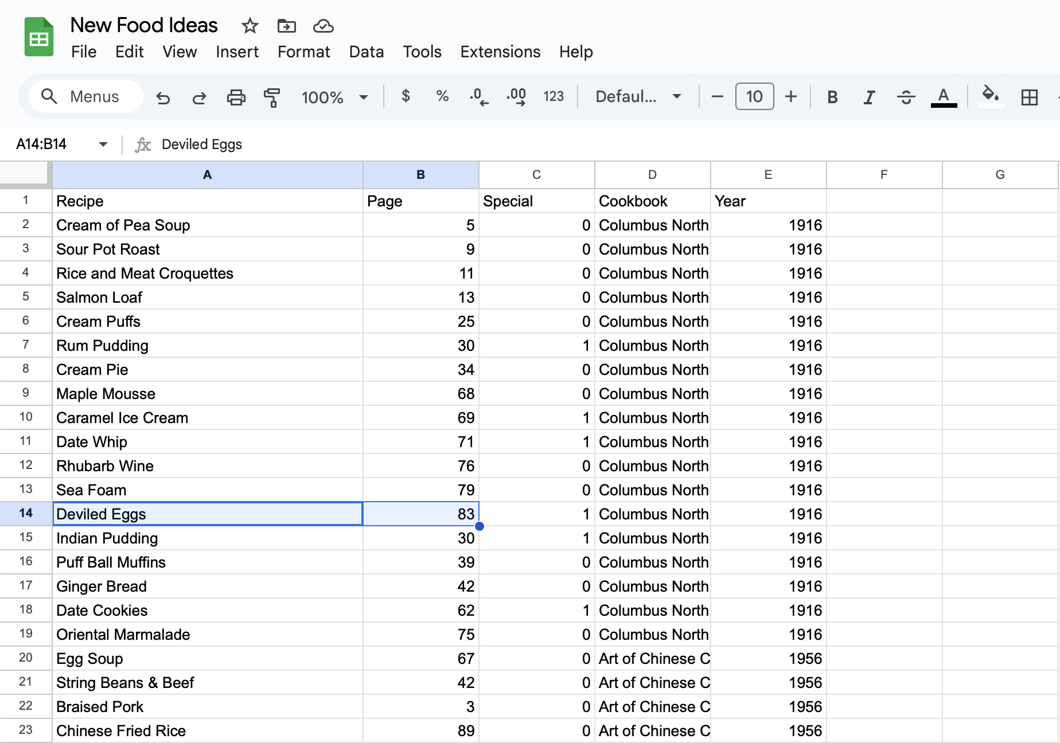Screen dimensions: 1060x743
Task: Open the View menu
Action: 180,52
